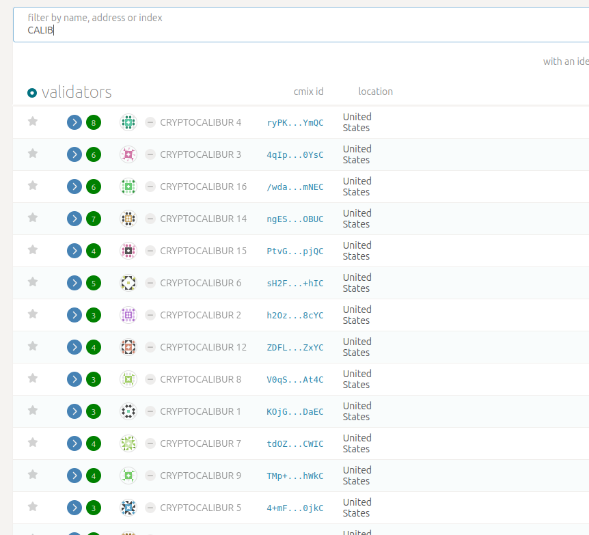Click the minus status icon beside CRYPTOCALIBUR 1

click(150, 411)
